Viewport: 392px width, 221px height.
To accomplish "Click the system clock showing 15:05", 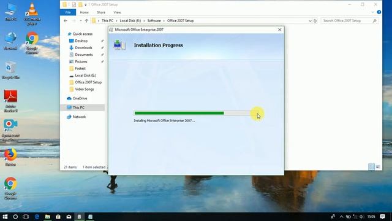I will tap(371, 217).
